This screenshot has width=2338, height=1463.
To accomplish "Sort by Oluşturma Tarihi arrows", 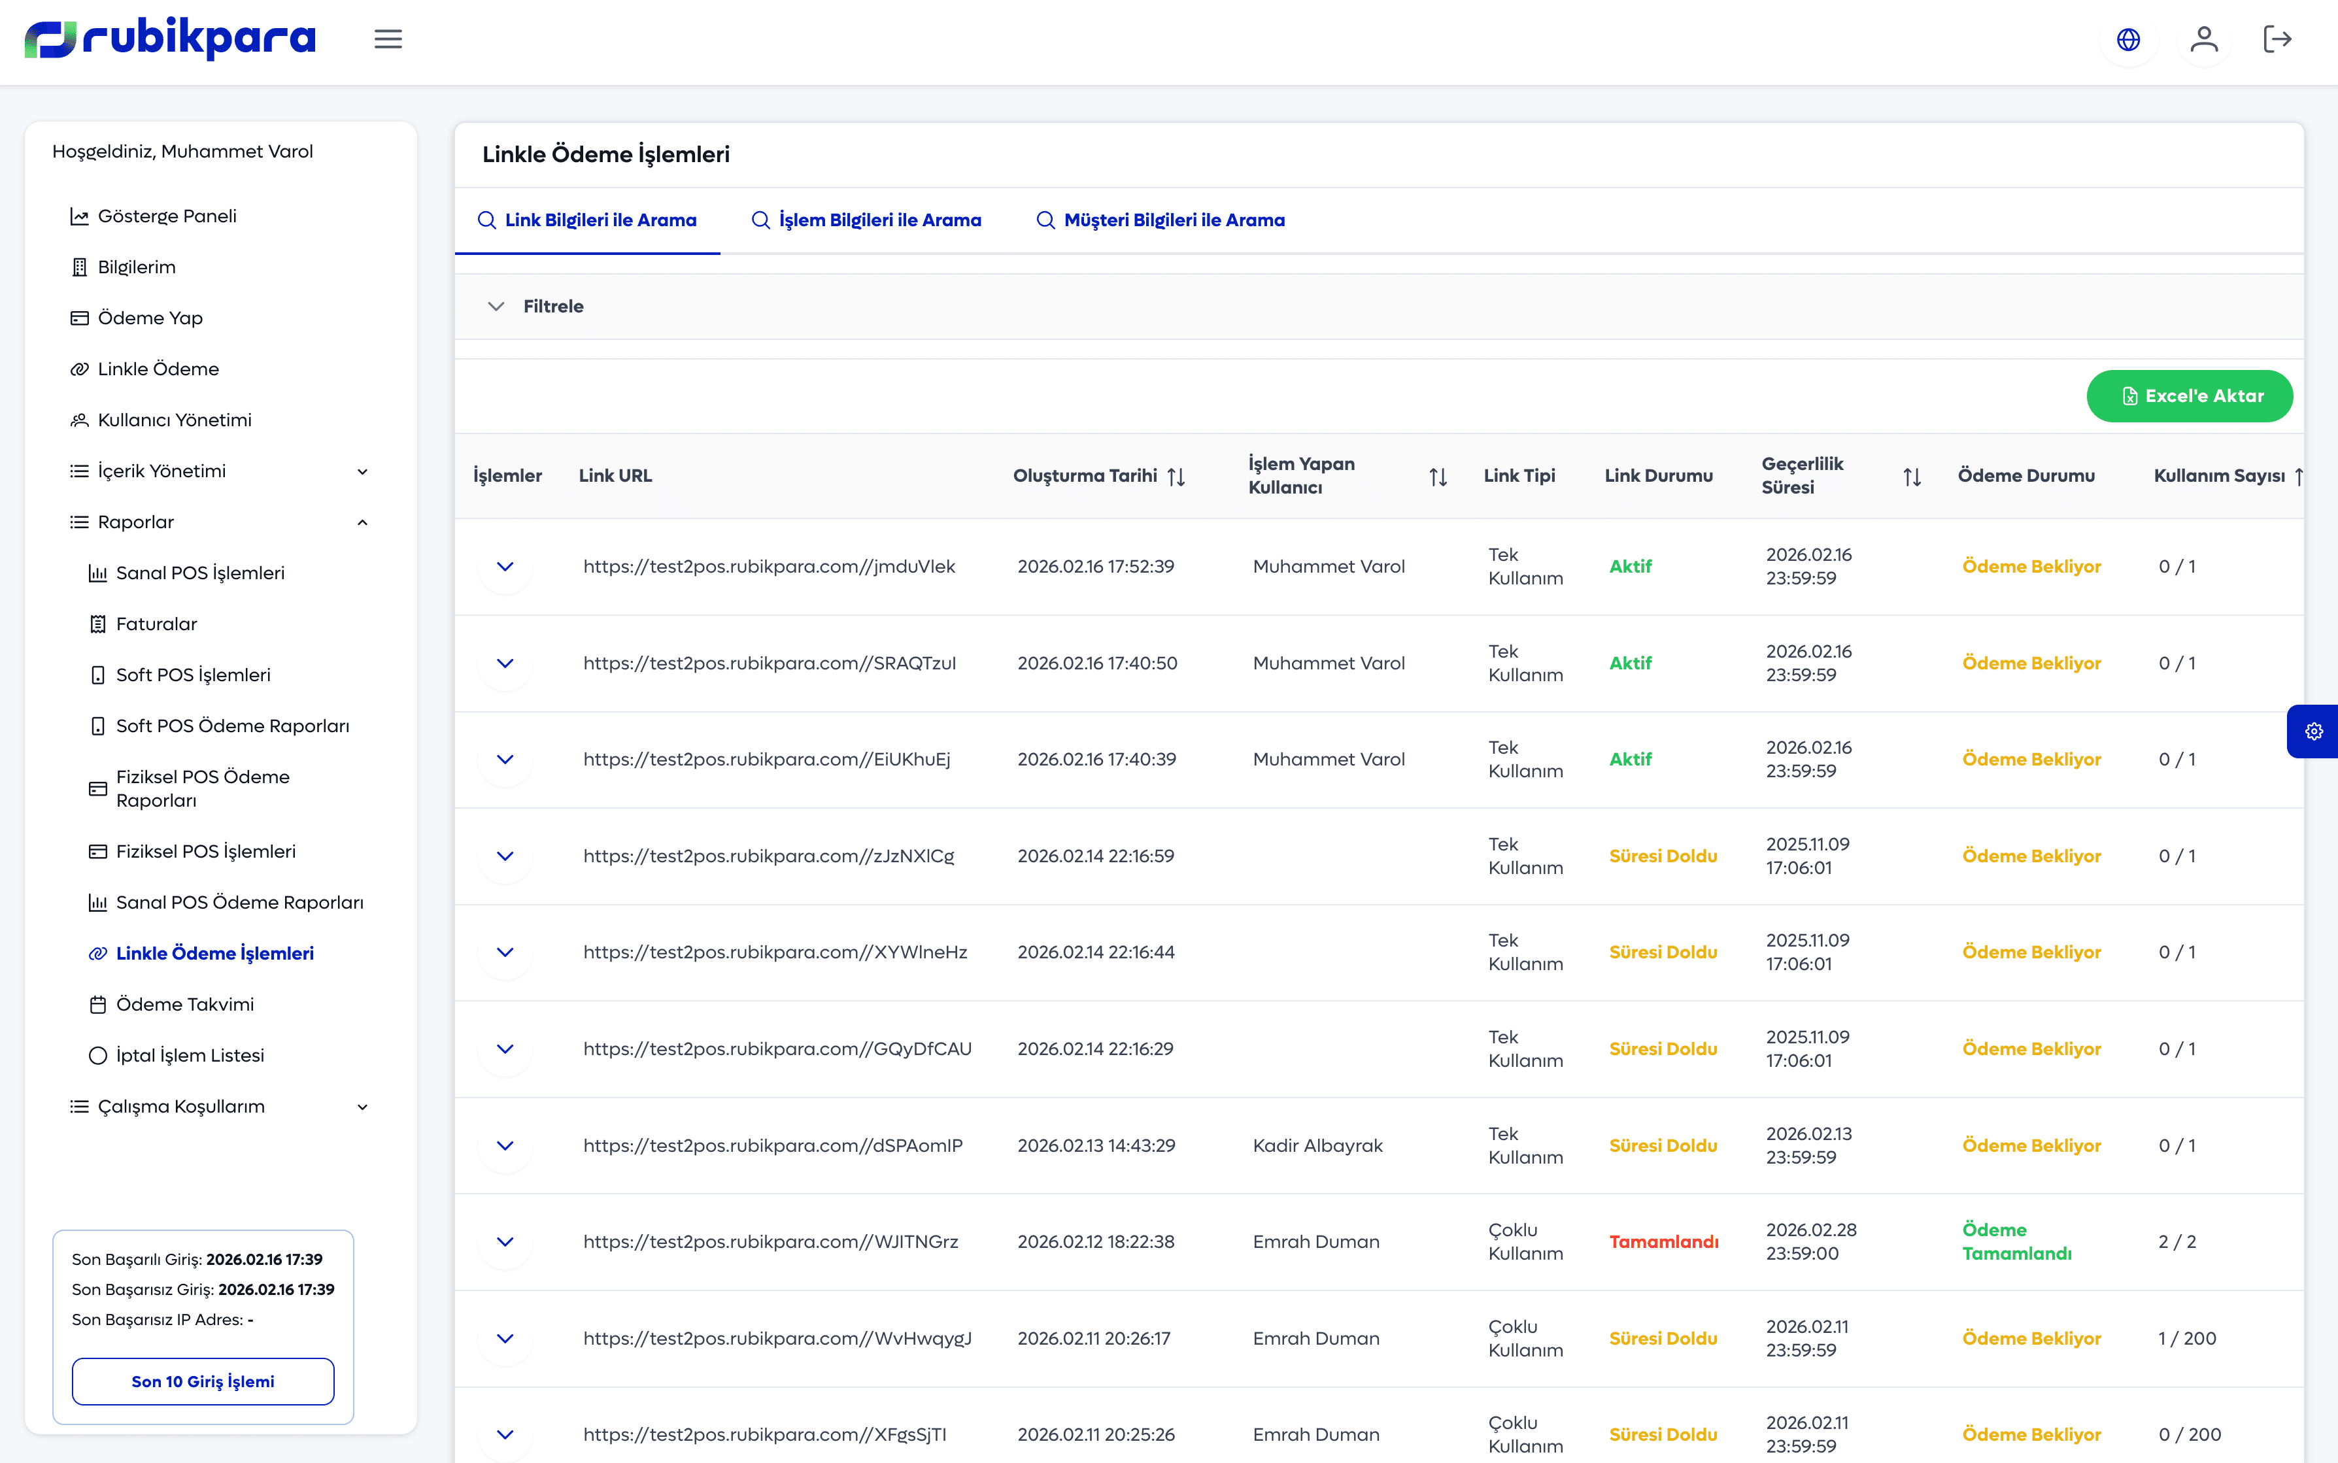I will [x=1176, y=477].
